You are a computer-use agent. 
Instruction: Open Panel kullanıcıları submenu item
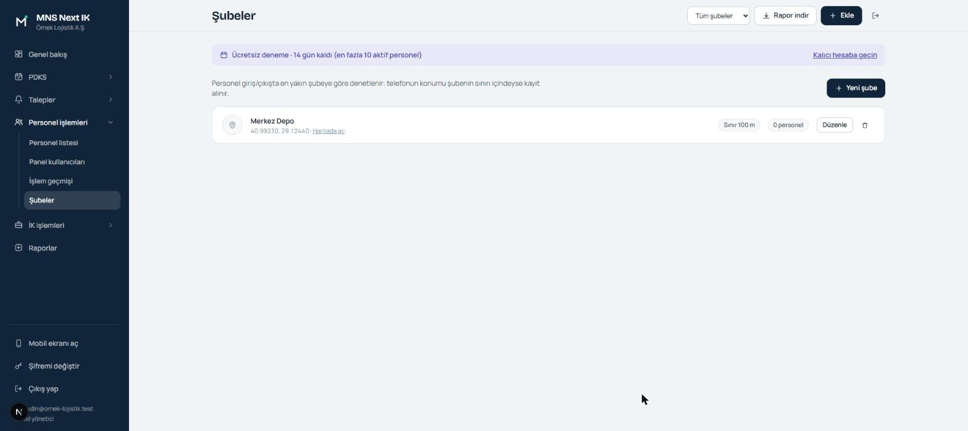click(x=72, y=162)
